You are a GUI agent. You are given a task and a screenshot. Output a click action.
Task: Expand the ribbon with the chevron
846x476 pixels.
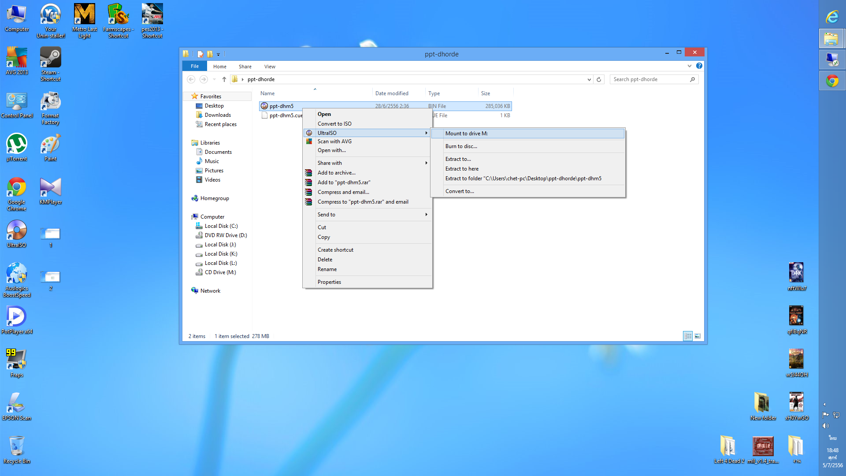point(690,66)
